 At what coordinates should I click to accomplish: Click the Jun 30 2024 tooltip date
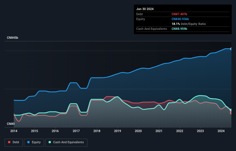click(x=145, y=9)
